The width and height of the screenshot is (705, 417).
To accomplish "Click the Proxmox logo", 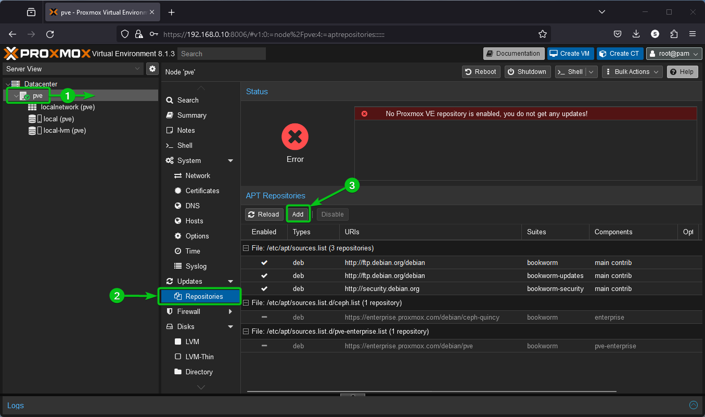I will (47, 54).
